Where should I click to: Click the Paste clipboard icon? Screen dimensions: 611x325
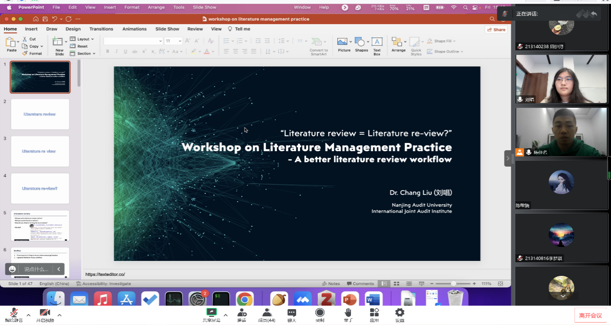[11, 43]
